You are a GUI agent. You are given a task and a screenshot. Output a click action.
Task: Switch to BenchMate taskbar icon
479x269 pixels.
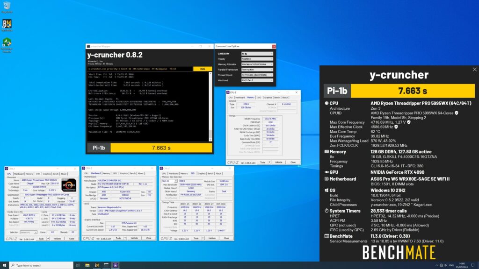[96, 265]
